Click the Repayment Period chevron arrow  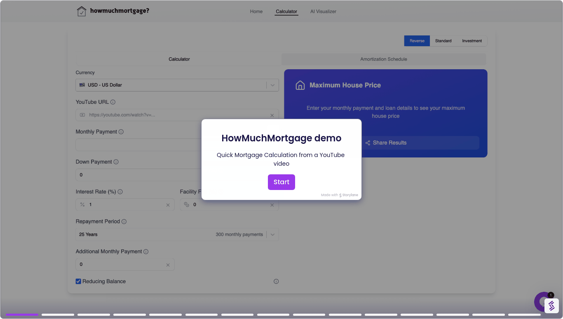272,235
